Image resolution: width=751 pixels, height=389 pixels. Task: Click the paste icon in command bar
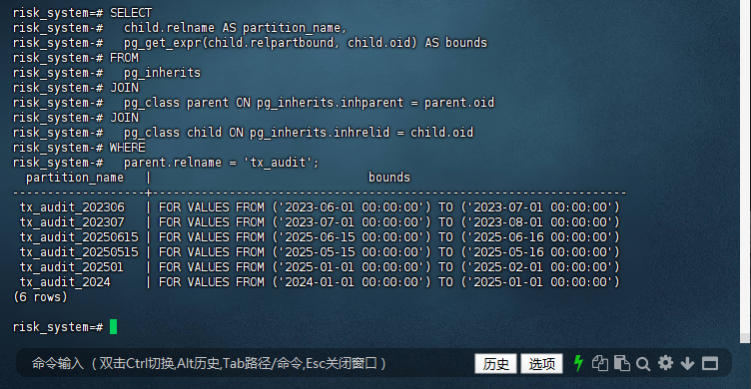(x=622, y=363)
